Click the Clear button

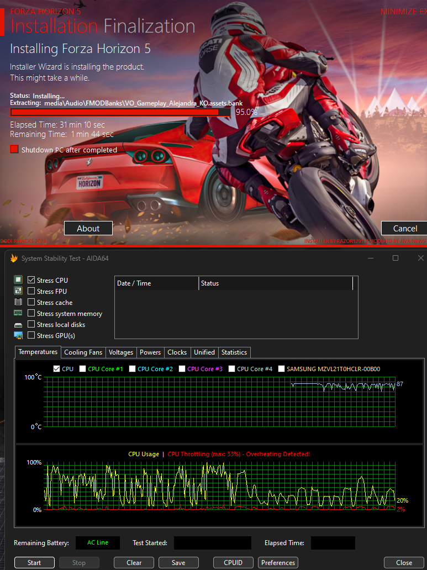134,562
